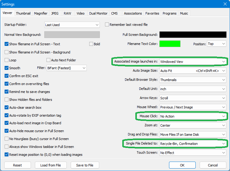Screen dimensions: 230x171
Task: Go to the Associations tab
Action: (133, 13)
